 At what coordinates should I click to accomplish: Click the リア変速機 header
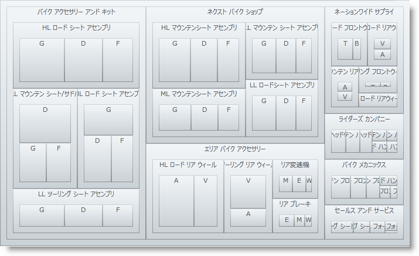pyautogui.click(x=295, y=165)
